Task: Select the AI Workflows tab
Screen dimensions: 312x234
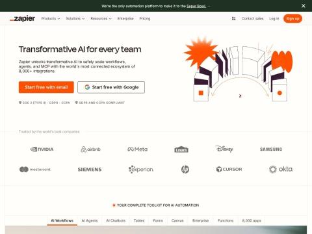Action: tap(62, 220)
